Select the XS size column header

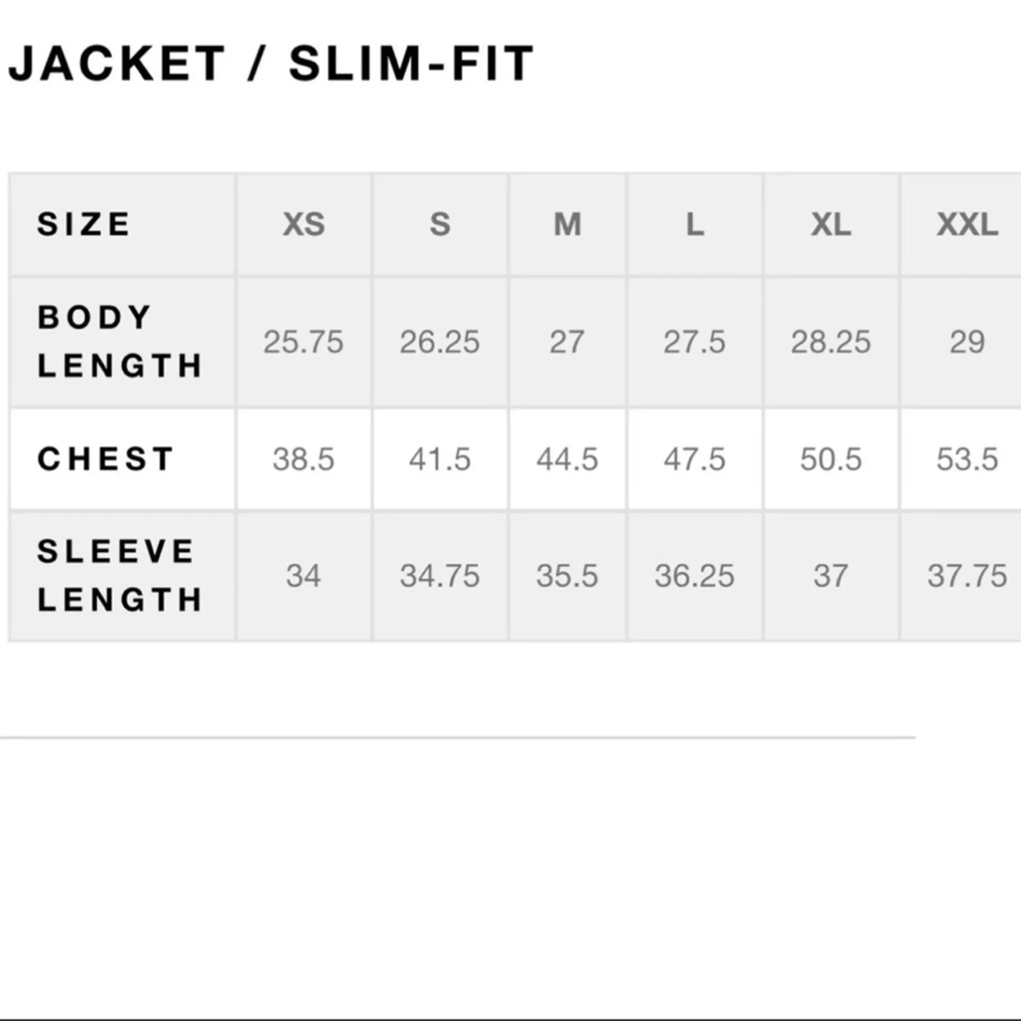pyautogui.click(x=304, y=225)
